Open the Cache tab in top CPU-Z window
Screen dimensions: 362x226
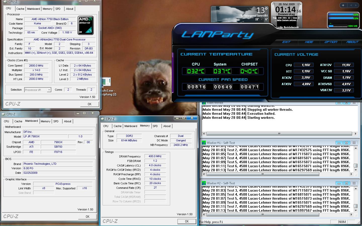point(20,9)
